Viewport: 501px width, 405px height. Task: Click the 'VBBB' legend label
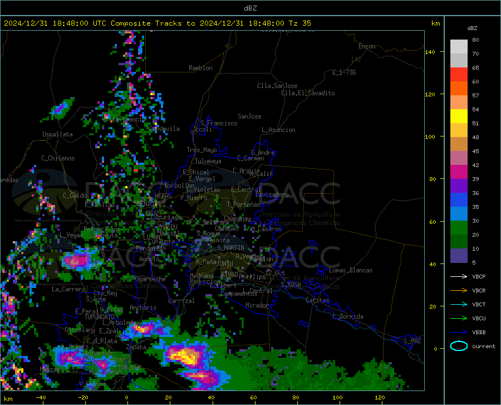pos(479,333)
